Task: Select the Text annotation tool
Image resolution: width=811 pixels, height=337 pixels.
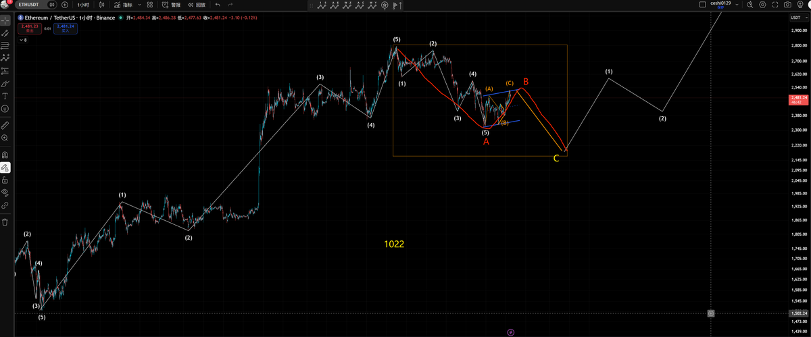Action: [x=5, y=96]
